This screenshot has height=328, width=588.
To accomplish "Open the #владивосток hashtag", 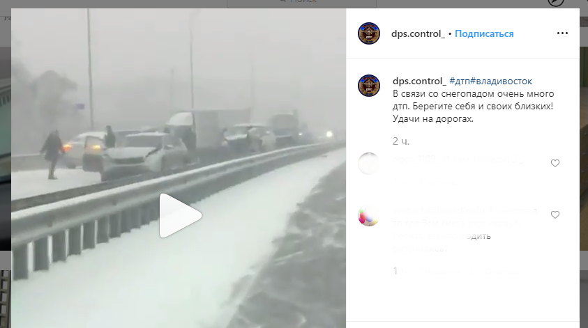I will (501, 81).
